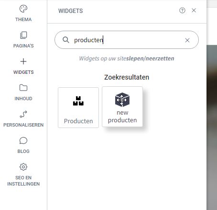Viewport: 217px width, 210px height.
Task: Open SEO en Instellingen gear icon
Action: (x=23, y=167)
